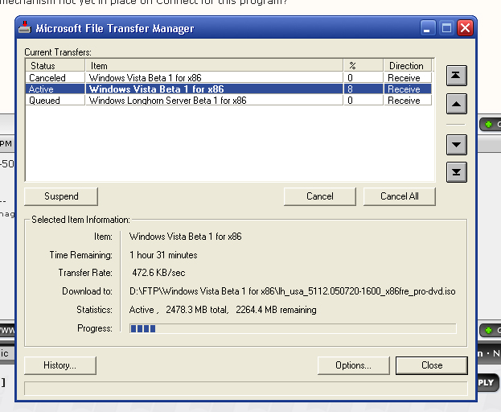The width and height of the screenshot is (501, 412).
Task: Close the window with the red X
Action: (465, 28)
